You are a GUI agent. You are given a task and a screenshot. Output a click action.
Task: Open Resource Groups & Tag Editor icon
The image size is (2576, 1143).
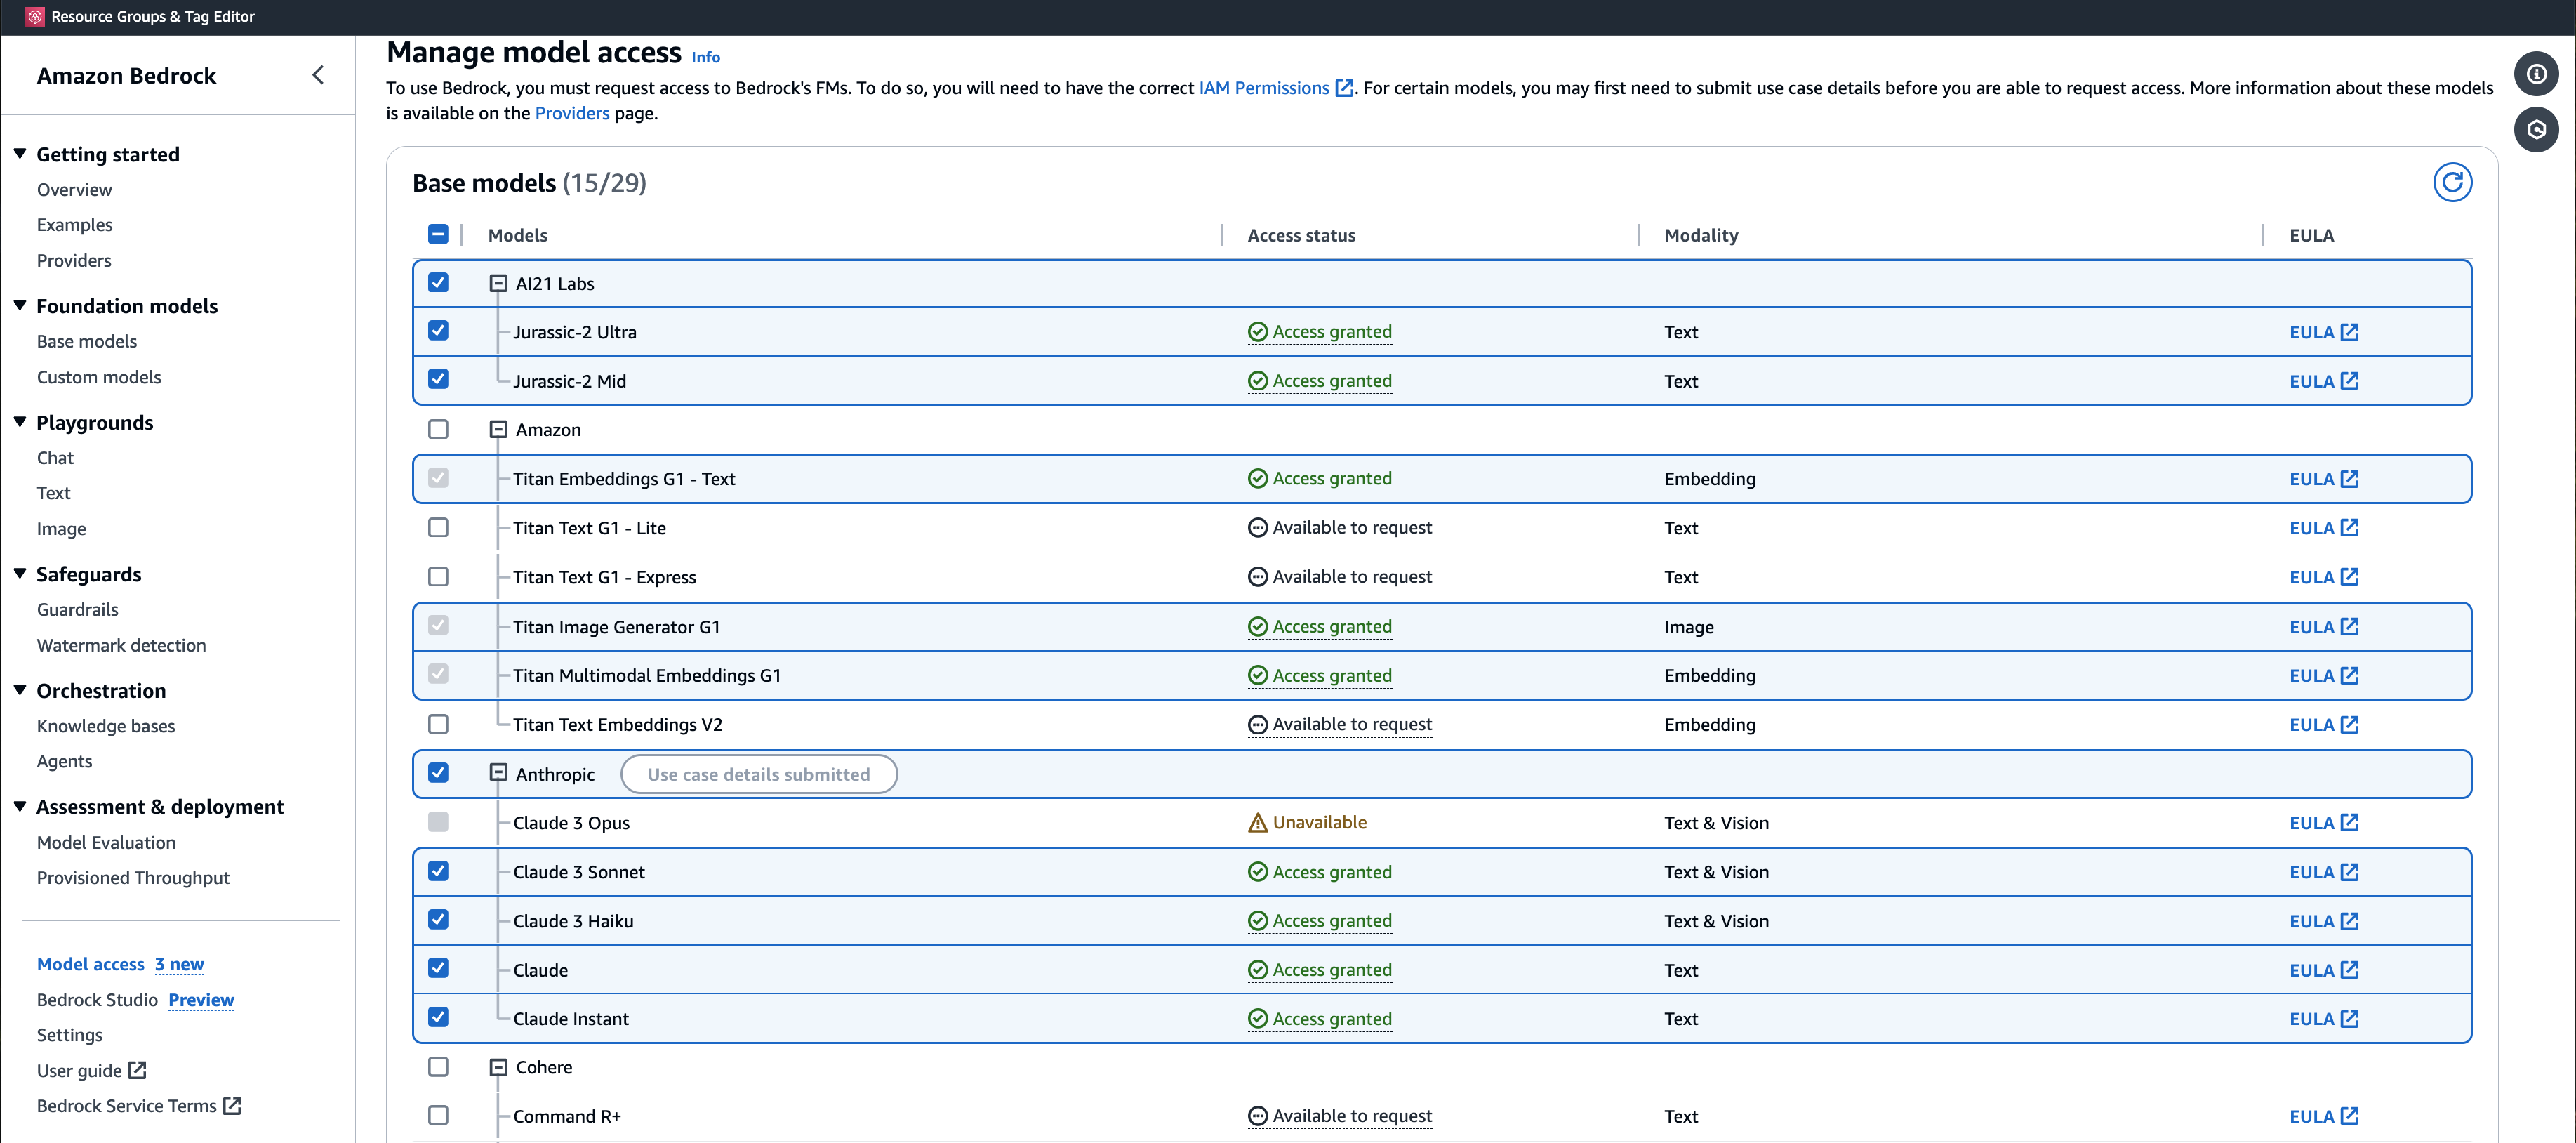(35, 16)
